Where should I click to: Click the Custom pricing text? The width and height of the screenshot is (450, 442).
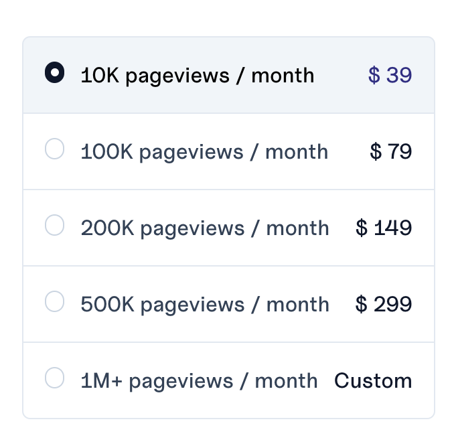pyautogui.click(x=373, y=381)
